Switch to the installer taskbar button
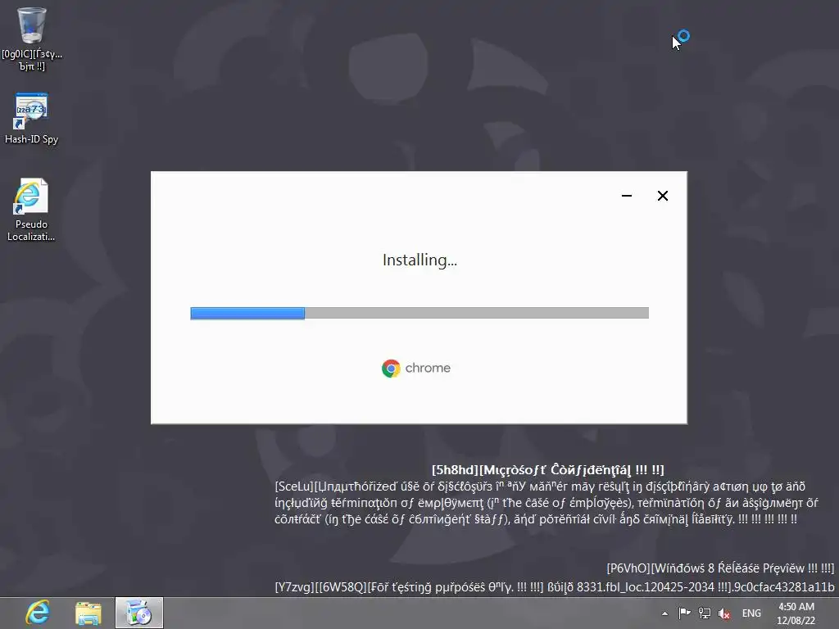Viewport: 839px width, 629px height. [139, 613]
